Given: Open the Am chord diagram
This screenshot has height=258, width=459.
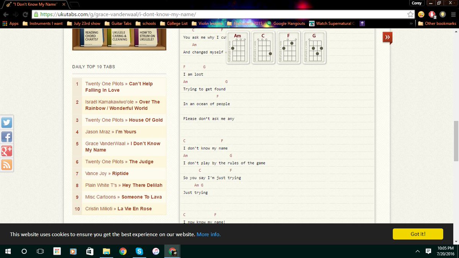Looking at the screenshot, I should tap(238, 47).
